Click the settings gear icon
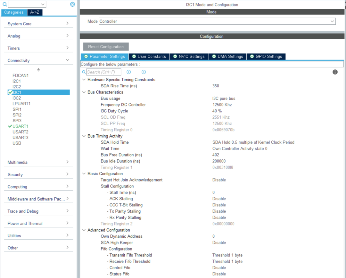Image resolution: width=346 pixels, height=278 pixels. coord(72,4)
